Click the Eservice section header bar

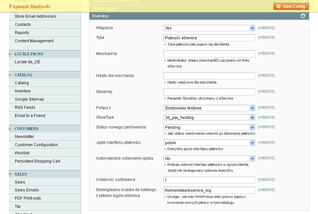(x=199, y=16)
